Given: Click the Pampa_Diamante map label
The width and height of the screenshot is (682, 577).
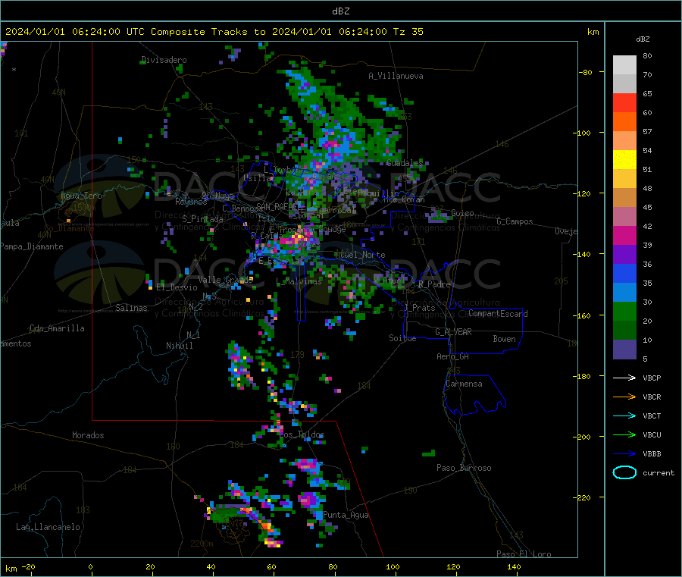Looking at the screenshot, I should coord(31,246).
